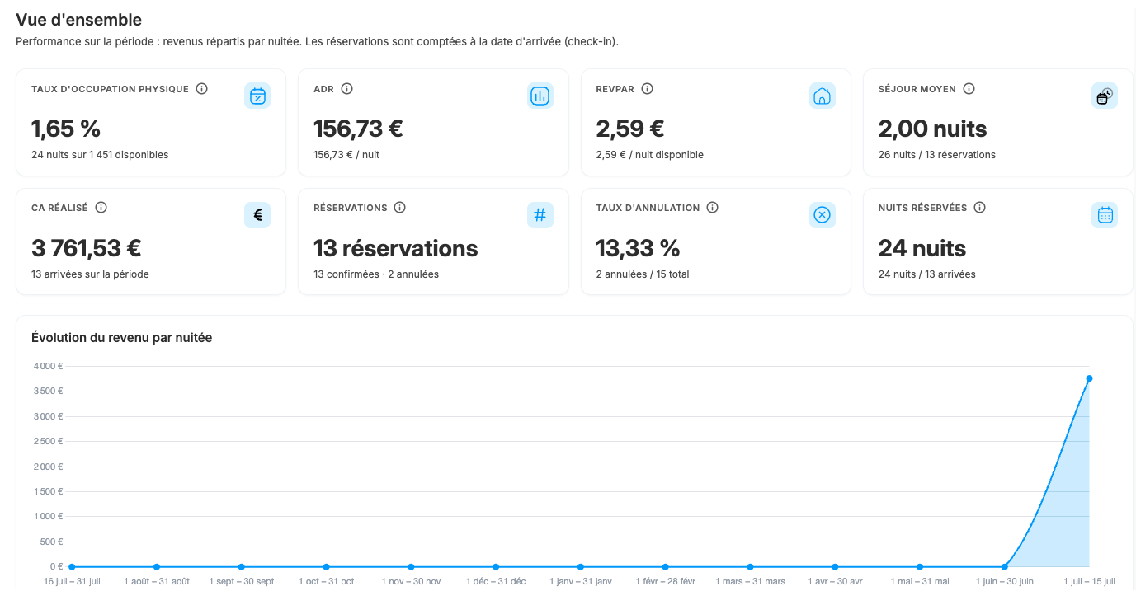This screenshot has height=605, width=1136.
Task: Click the calendar percent icon on occupation card
Action: pos(257,96)
